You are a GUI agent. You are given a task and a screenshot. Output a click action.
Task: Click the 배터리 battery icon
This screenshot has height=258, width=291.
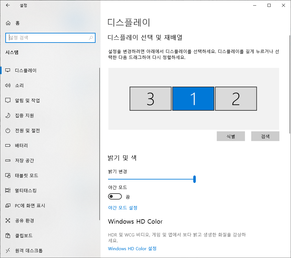[8, 145]
